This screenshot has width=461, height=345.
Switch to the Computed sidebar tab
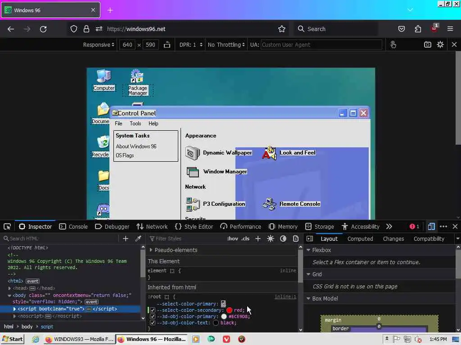click(x=360, y=239)
